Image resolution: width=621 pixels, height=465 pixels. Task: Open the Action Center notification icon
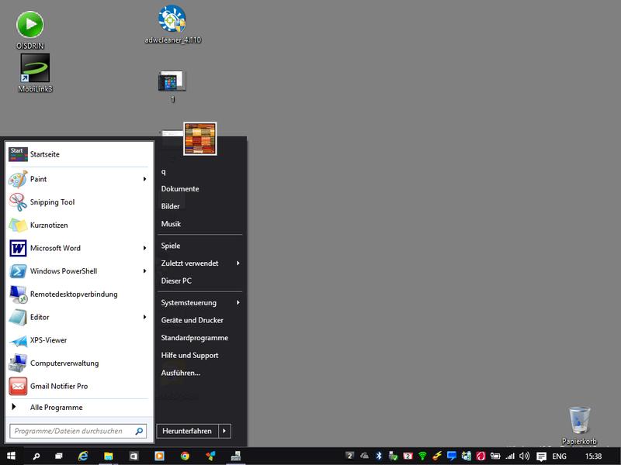[541, 456]
